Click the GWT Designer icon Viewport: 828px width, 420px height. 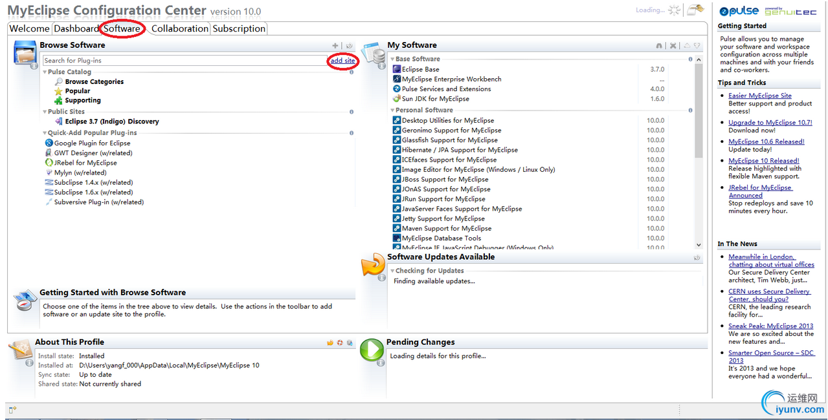[49, 153]
